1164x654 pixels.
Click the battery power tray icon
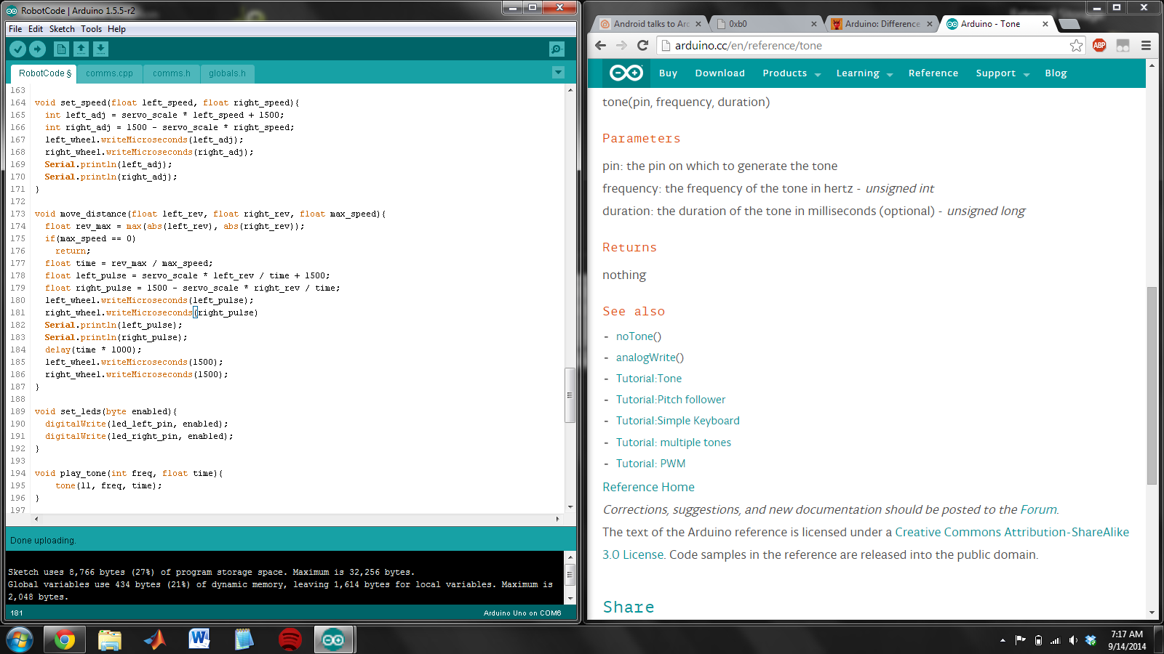pyautogui.click(x=1038, y=640)
